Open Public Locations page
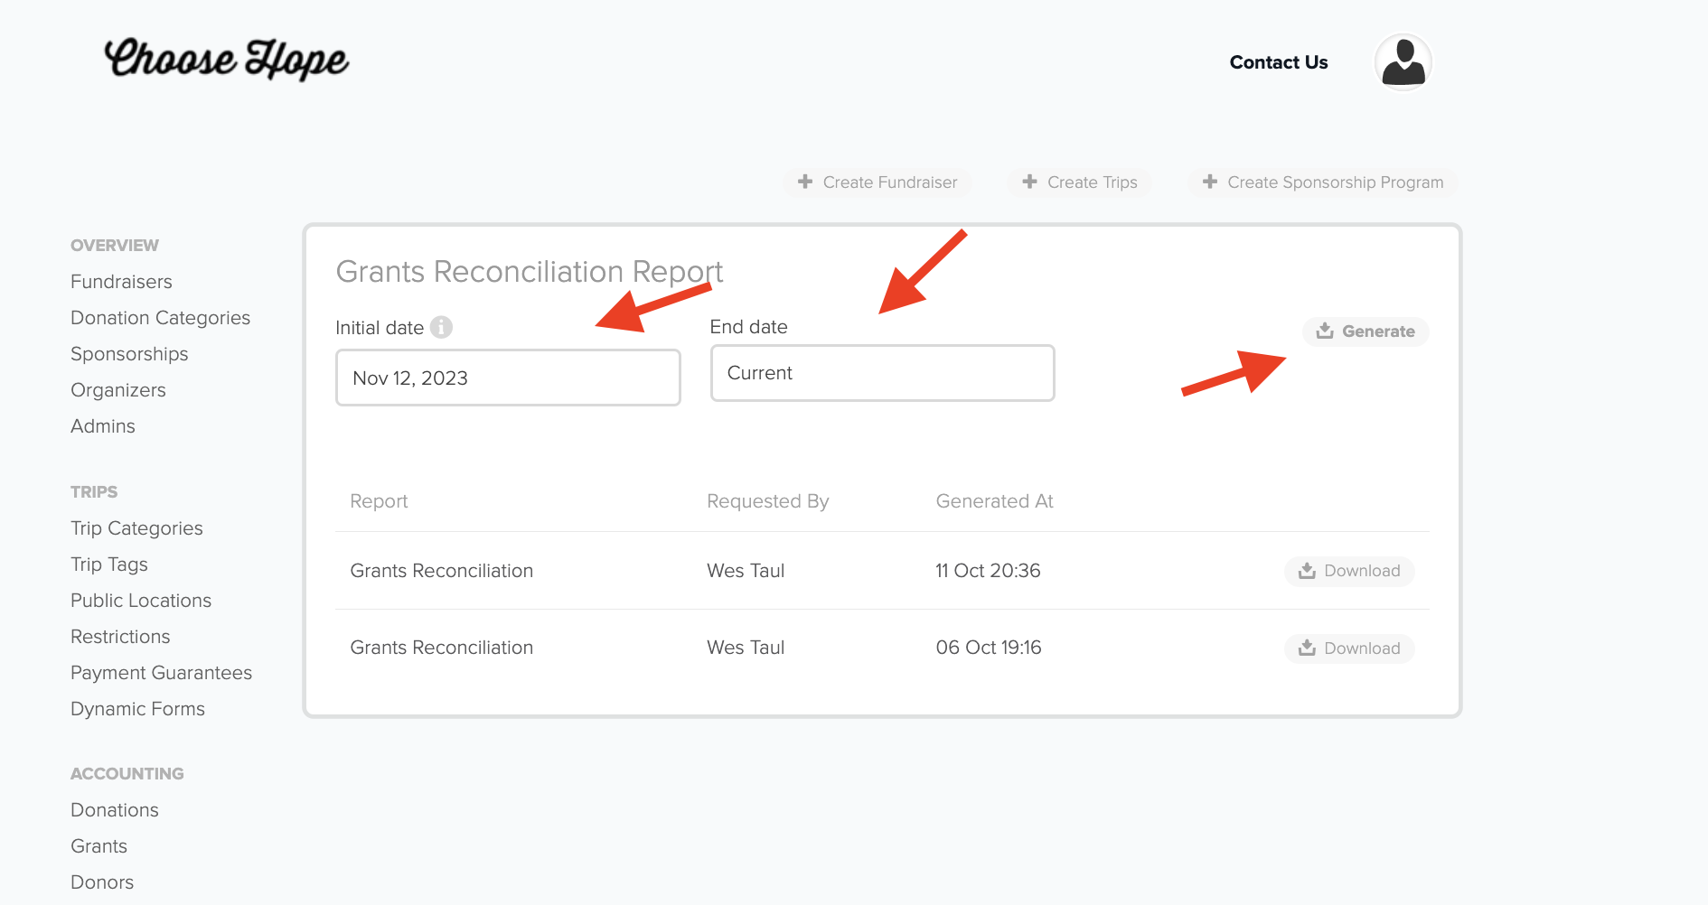1708x905 pixels. point(141,601)
